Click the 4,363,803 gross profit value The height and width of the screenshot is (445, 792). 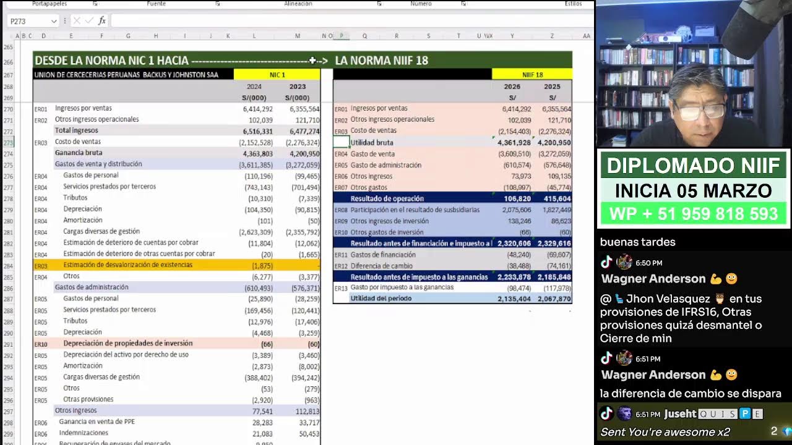pyautogui.click(x=257, y=153)
